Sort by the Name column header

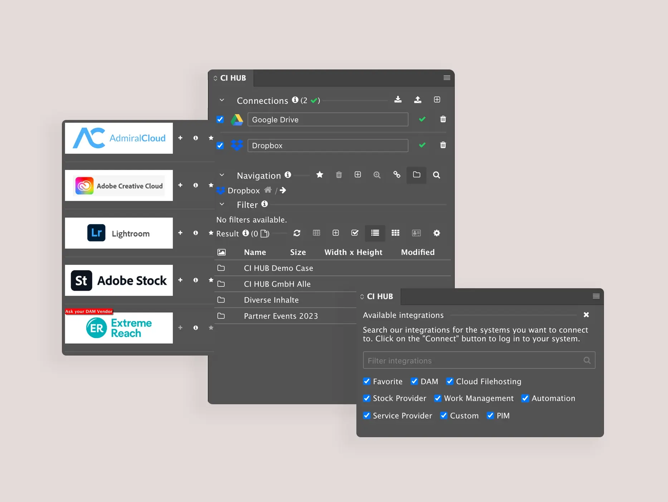click(255, 252)
